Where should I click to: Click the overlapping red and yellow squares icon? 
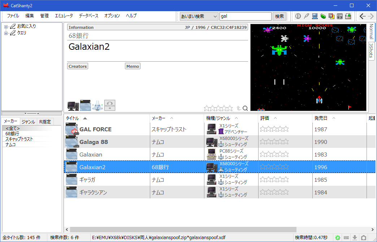(331, 16)
